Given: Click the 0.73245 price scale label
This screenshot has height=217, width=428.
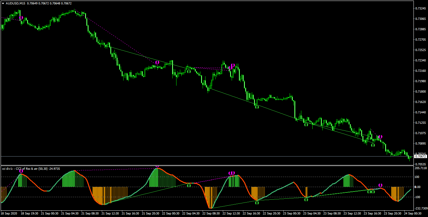Looking at the screenshot, I should pyautogui.click(x=420, y=8).
